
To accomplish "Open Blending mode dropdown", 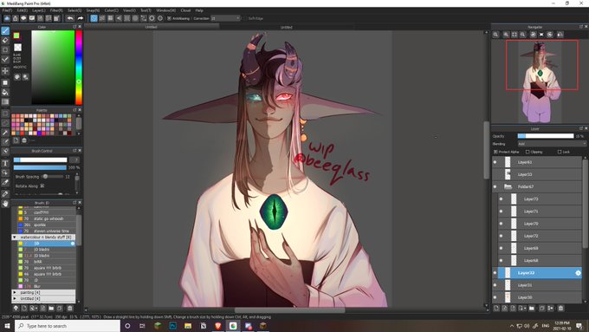I will coord(552,144).
